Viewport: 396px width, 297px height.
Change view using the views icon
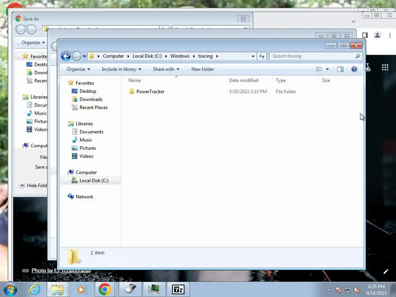click(319, 69)
